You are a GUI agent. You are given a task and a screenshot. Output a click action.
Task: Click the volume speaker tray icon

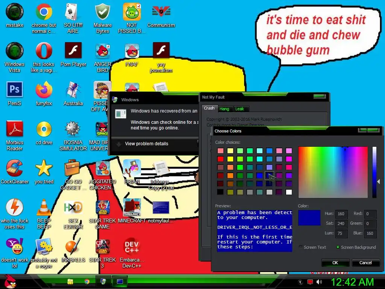point(319,282)
